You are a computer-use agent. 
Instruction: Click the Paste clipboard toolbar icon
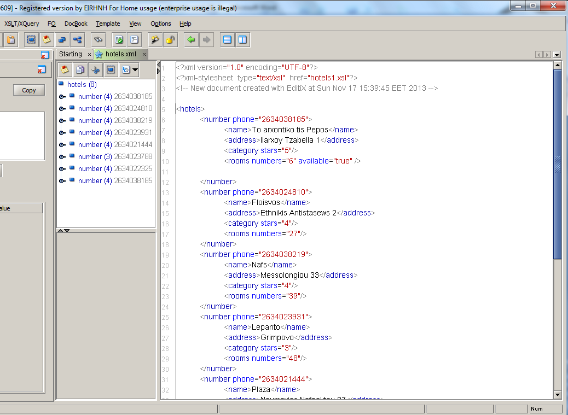pyautogui.click(x=11, y=40)
